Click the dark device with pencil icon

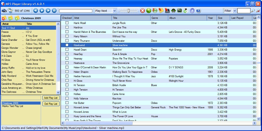click(167, 11)
